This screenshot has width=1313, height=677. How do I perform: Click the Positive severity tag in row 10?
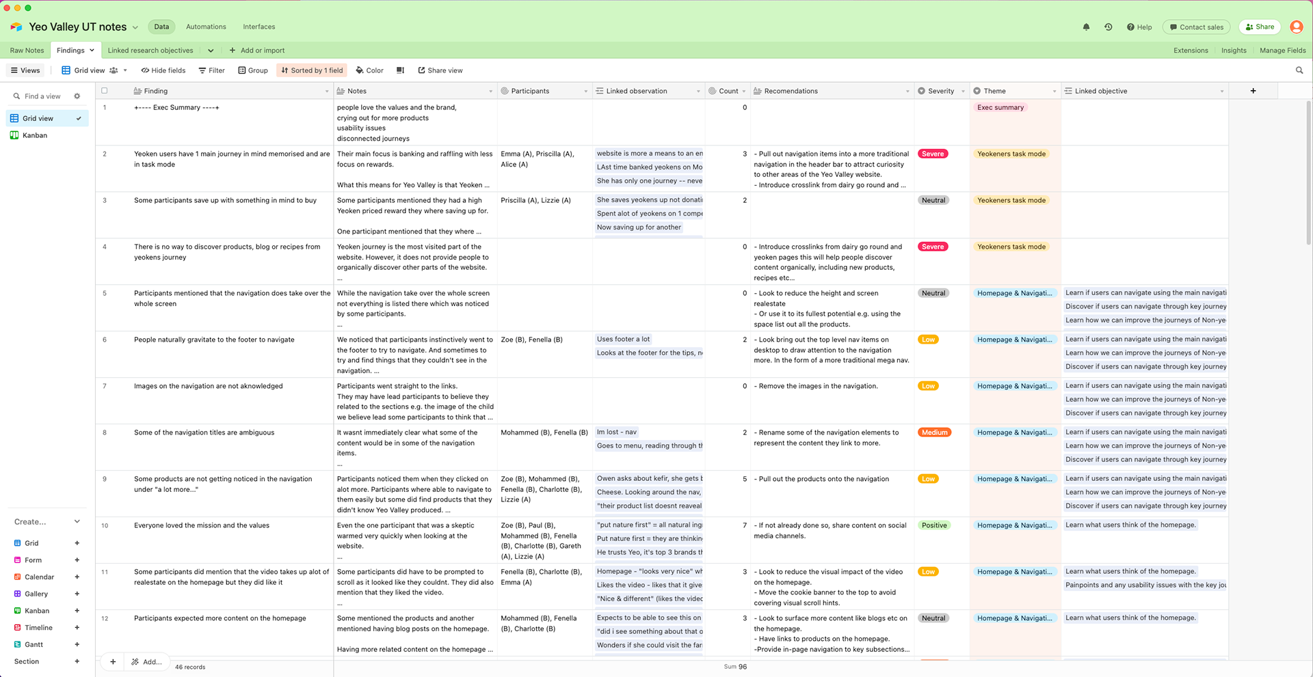click(x=934, y=525)
